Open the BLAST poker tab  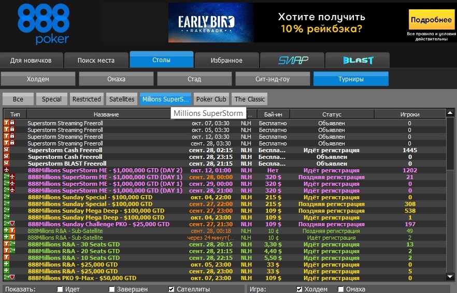coord(358,60)
